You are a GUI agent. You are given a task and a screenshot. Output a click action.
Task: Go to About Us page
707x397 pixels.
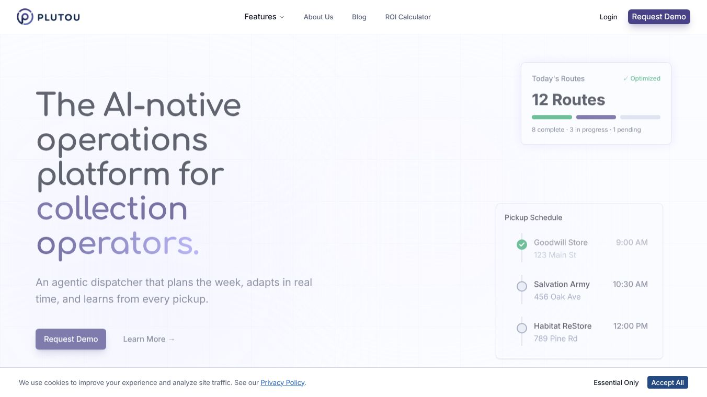318,17
